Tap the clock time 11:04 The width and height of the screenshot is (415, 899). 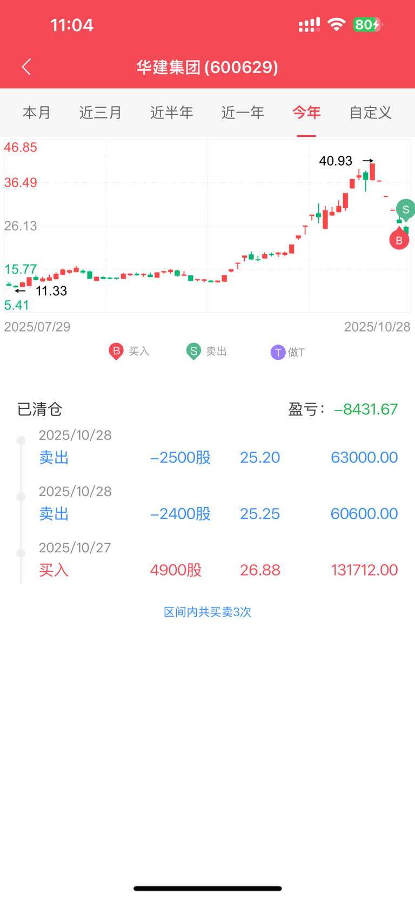tap(72, 25)
